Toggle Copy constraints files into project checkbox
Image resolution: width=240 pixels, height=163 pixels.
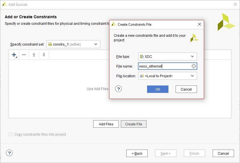coord(11,134)
